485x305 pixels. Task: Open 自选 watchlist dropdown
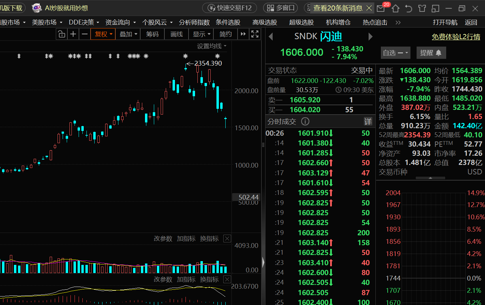395,53
